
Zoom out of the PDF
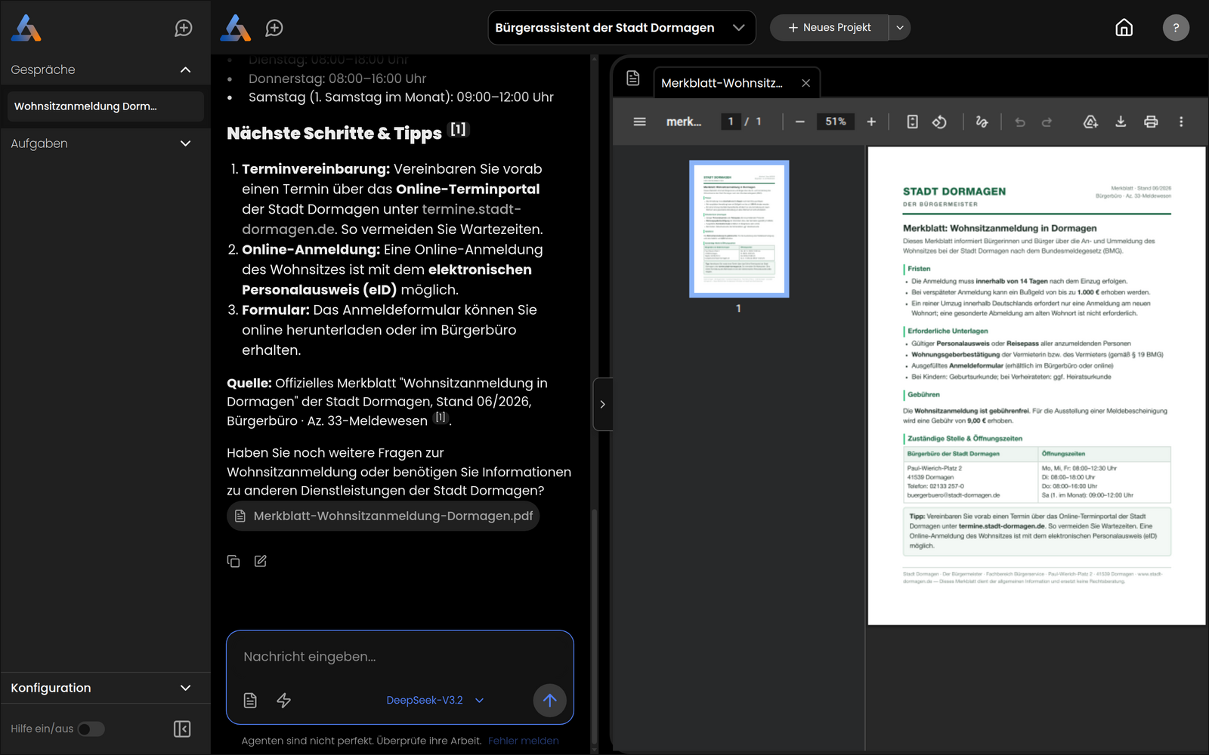coord(800,122)
